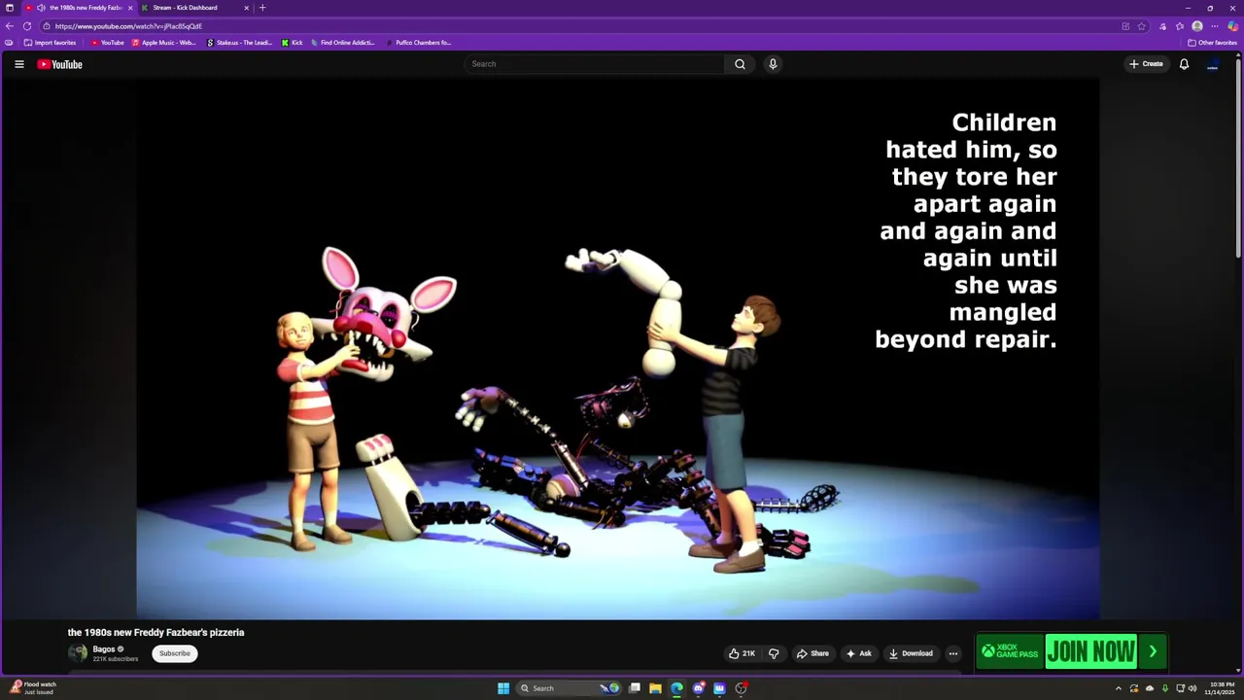Click the Ask button
The width and height of the screenshot is (1244, 700).
pos(859,653)
